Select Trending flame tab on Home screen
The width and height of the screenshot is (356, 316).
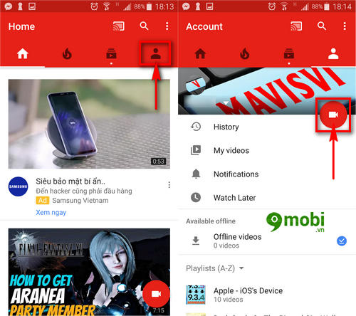point(67,53)
